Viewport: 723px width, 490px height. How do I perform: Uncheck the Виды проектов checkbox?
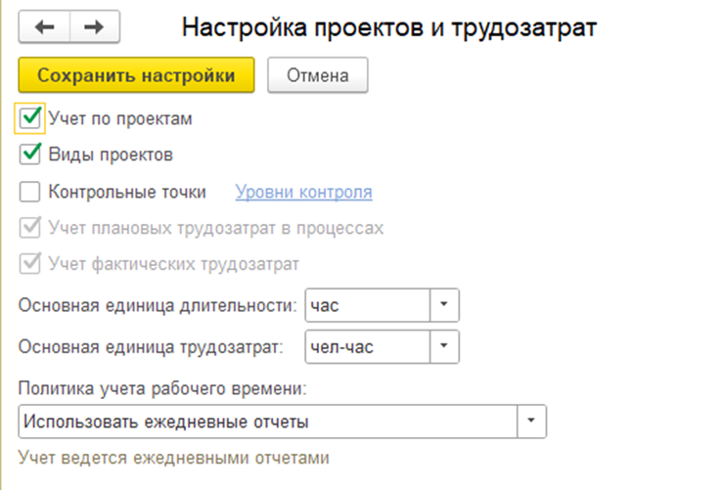click(30, 155)
